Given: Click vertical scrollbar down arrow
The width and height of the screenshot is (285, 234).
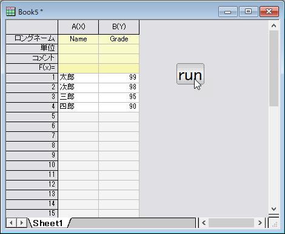Looking at the screenshot, I should pyautogui.click(x=274, y=209).
